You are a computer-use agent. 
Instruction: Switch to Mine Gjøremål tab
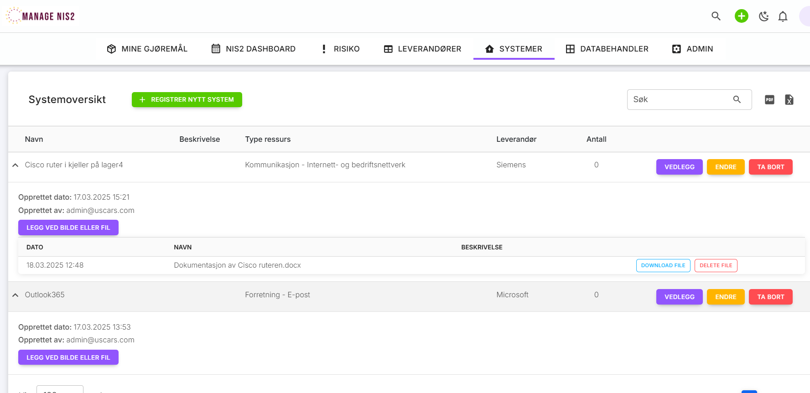pyautogui.click(x=147, y=49)
